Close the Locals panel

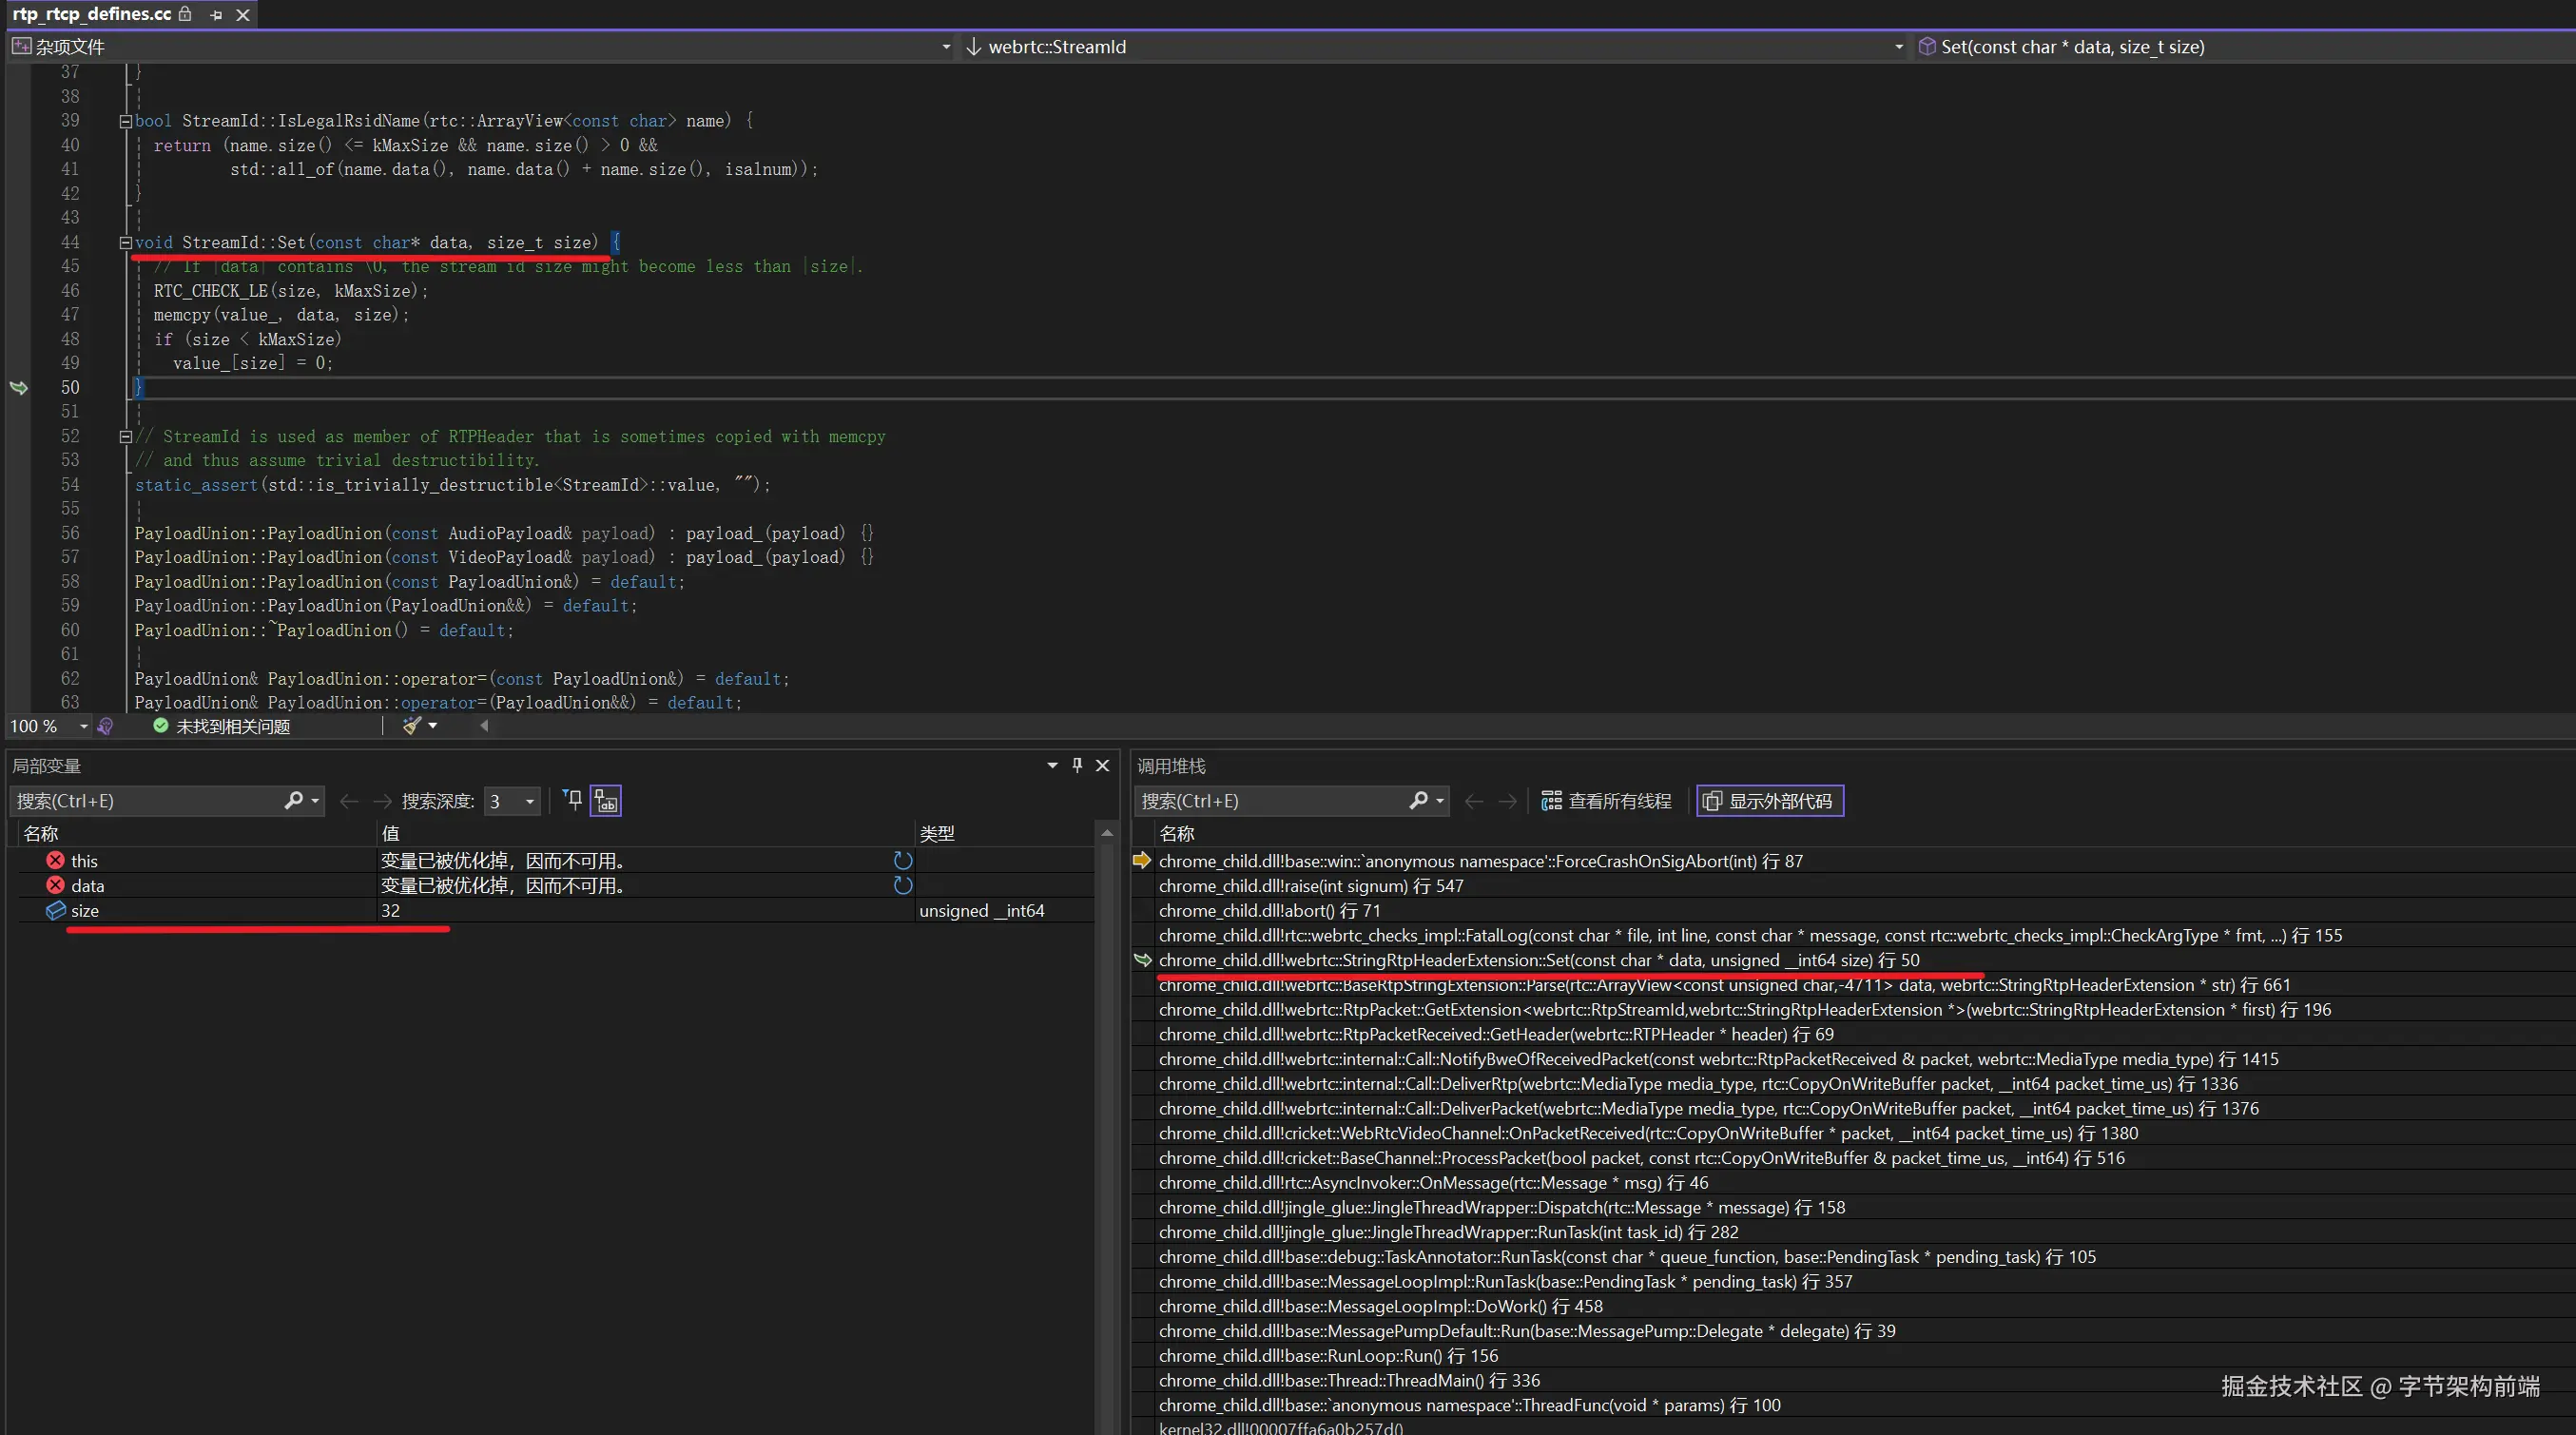coord(1102,765)
